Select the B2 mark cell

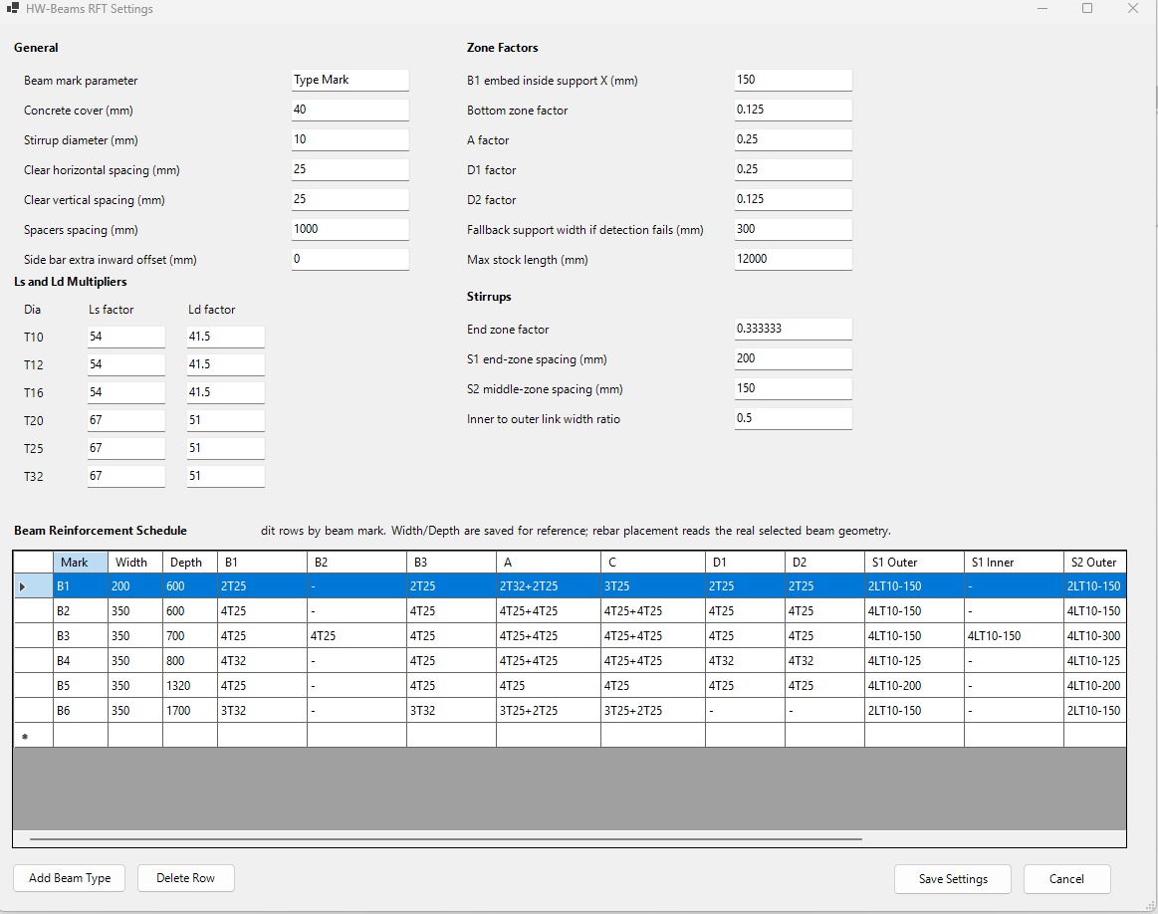[x=81, y=611]
